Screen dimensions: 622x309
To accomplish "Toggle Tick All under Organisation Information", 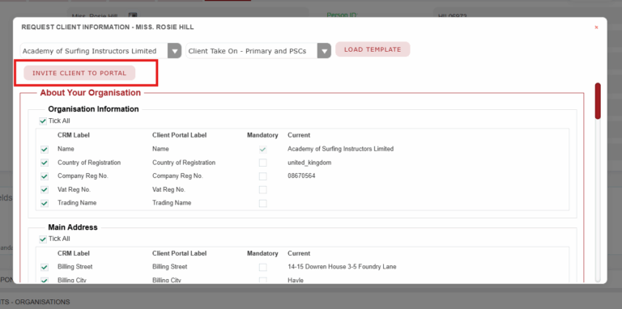I will (43, 121).
